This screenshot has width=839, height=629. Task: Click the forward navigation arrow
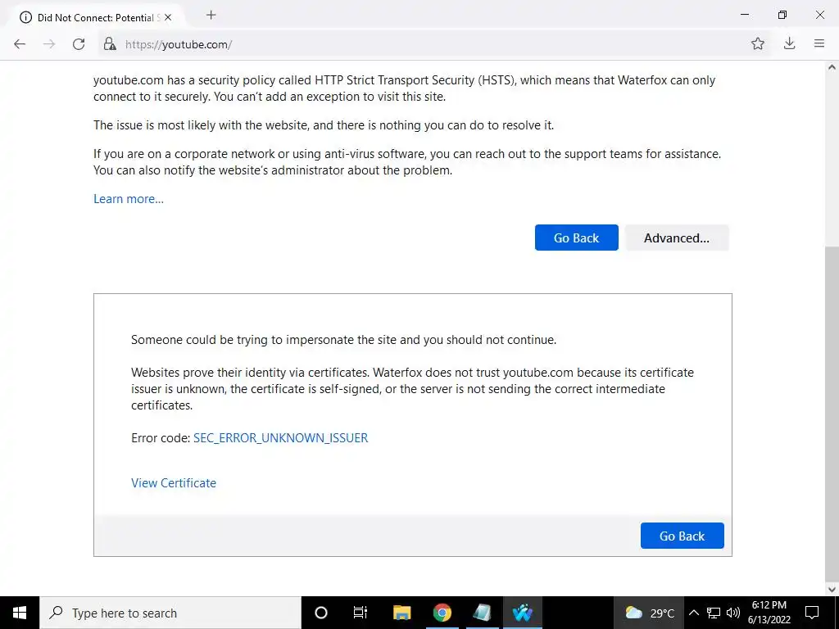49,44
